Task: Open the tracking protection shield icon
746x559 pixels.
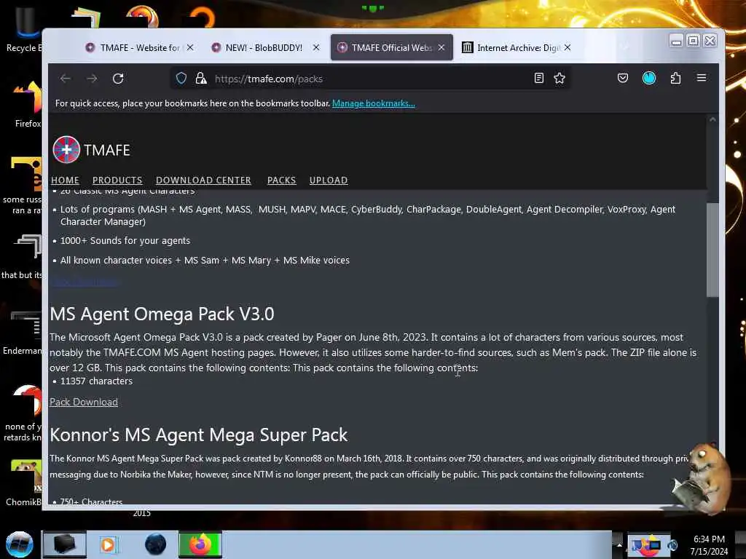Action: [x=181, y=79]
